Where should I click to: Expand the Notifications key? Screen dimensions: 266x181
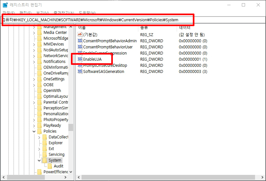(34, 62)
